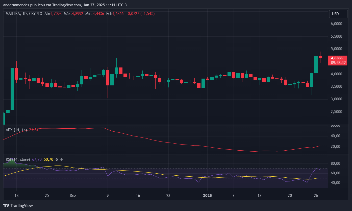
Task: Click the 60,00 ADX scale label
Action: click(335, 125)
